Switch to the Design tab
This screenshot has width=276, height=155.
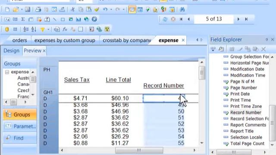12,51
